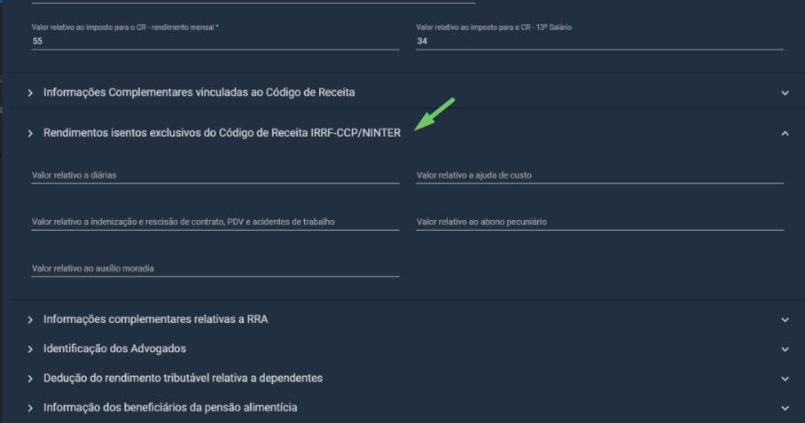Expand Informações complementares relativas a RRA

155,319
